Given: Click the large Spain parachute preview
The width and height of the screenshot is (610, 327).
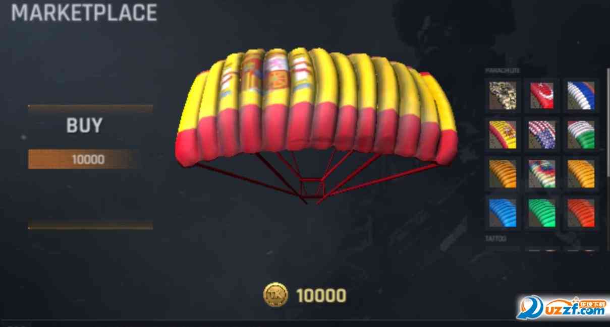Looking at the screenshot, I should point(316,121).
